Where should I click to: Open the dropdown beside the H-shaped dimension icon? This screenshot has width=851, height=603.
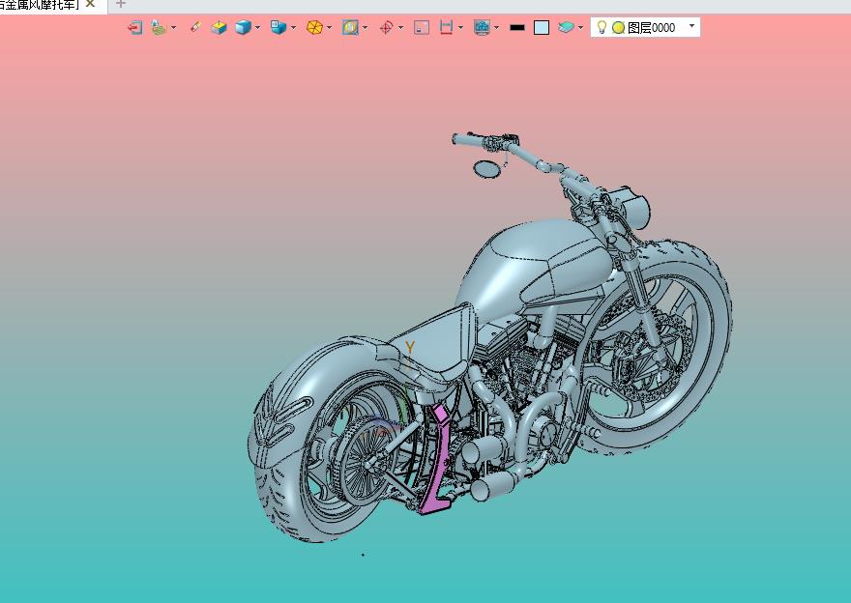(460, 27)
